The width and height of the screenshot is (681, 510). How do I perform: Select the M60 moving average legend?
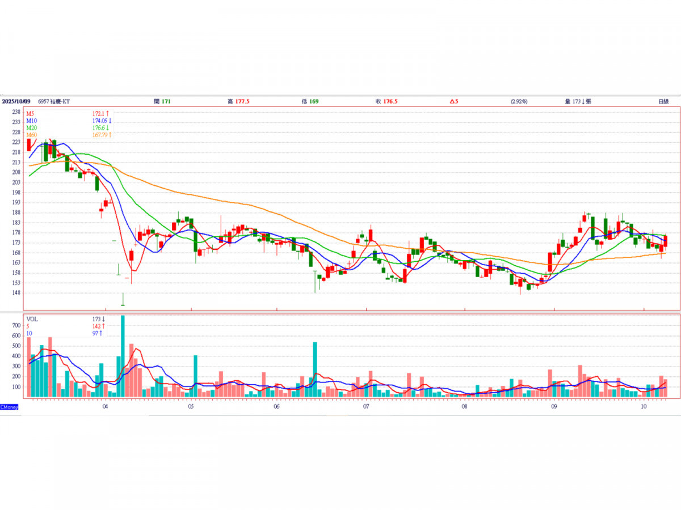pos(31,134)
